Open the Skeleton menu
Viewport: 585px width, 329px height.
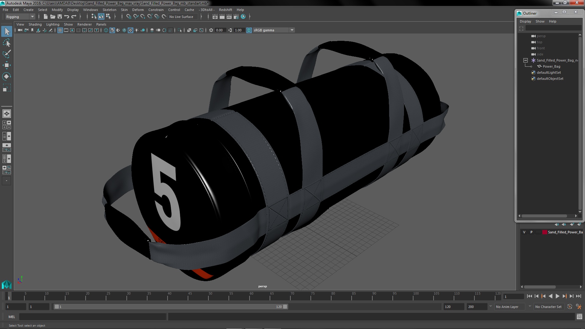pos(109,10)
